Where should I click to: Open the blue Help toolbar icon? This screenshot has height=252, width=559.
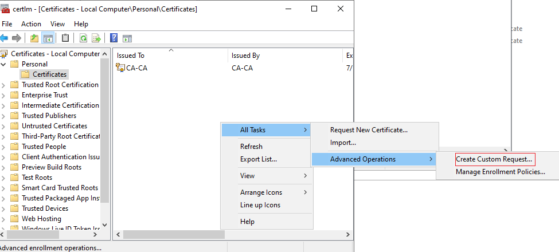[114, 38]
